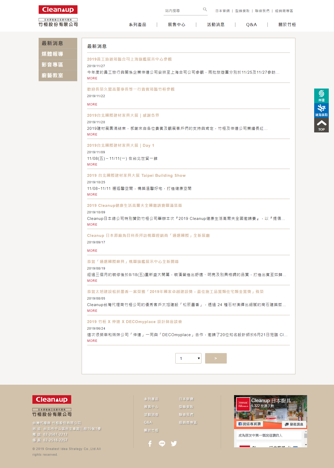
Task: Click the Facebook page profile picture
Action: tap(243, 404)
